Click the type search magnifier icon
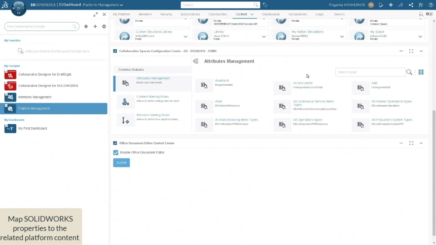This screenshot has width=436, height=245. click(409, 72)
